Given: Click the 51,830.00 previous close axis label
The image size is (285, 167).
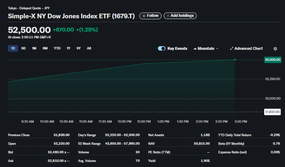Looking at the screenshot, I should tap(272, 112).
